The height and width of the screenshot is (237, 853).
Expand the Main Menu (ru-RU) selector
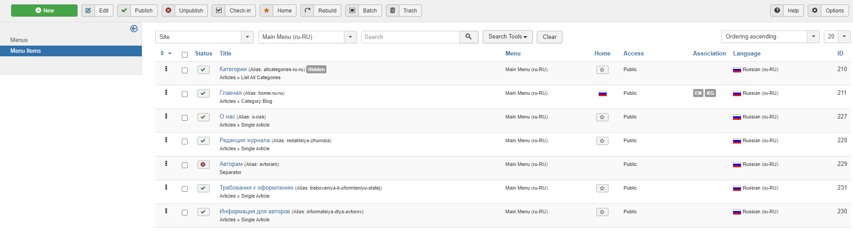pos(307,37)
